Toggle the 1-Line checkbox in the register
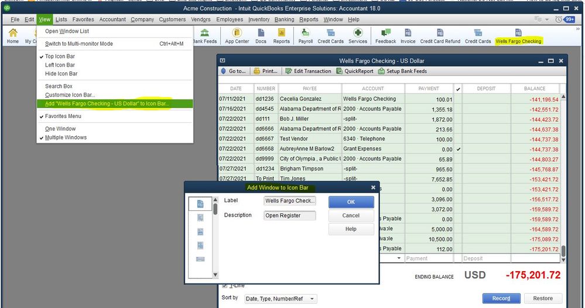585x308 pixels. coord(225,286)
